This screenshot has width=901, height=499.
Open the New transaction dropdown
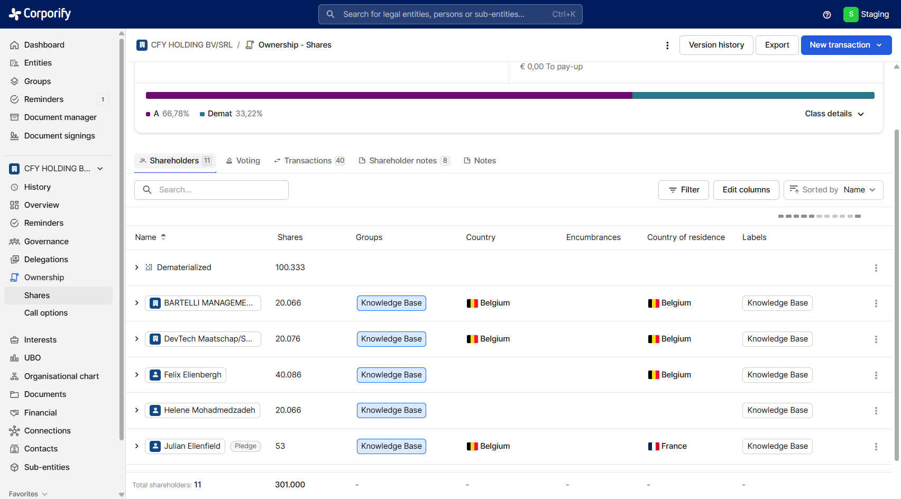[845, 45]
